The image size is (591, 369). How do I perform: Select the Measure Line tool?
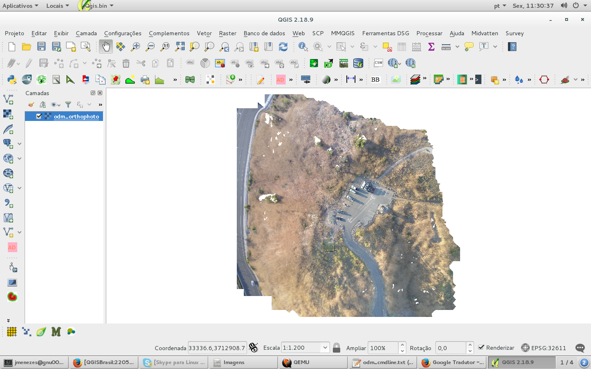(x=446, y=46)
